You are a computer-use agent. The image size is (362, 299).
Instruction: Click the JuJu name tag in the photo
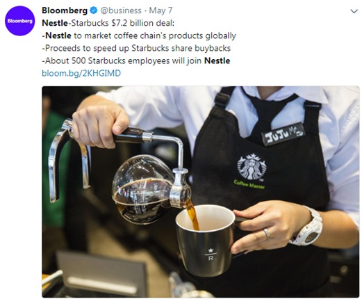(x=283, y=134)
